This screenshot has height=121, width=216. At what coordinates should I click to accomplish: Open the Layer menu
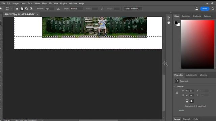coord(23,3)
